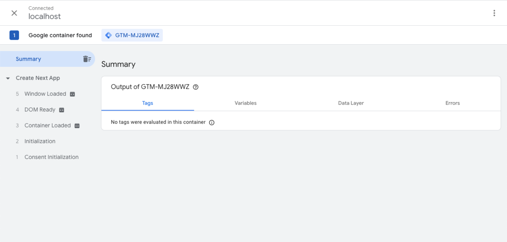Image resolution: width=507 pixels, height=242 pixels.
Task: Select the Consent Initialization event
Action: 52,157
